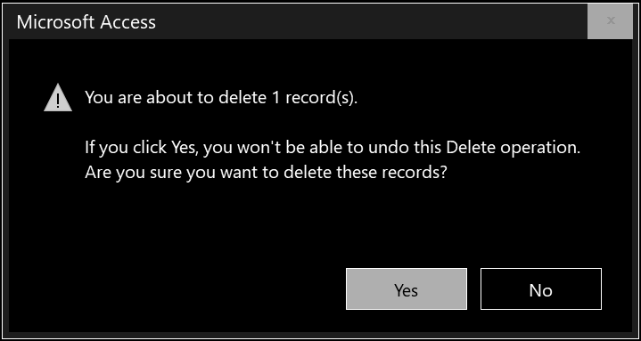The height and width of the screenshot is (341, 641).
Task: Decline the Delete operation with No
Action: click(541, 288)
